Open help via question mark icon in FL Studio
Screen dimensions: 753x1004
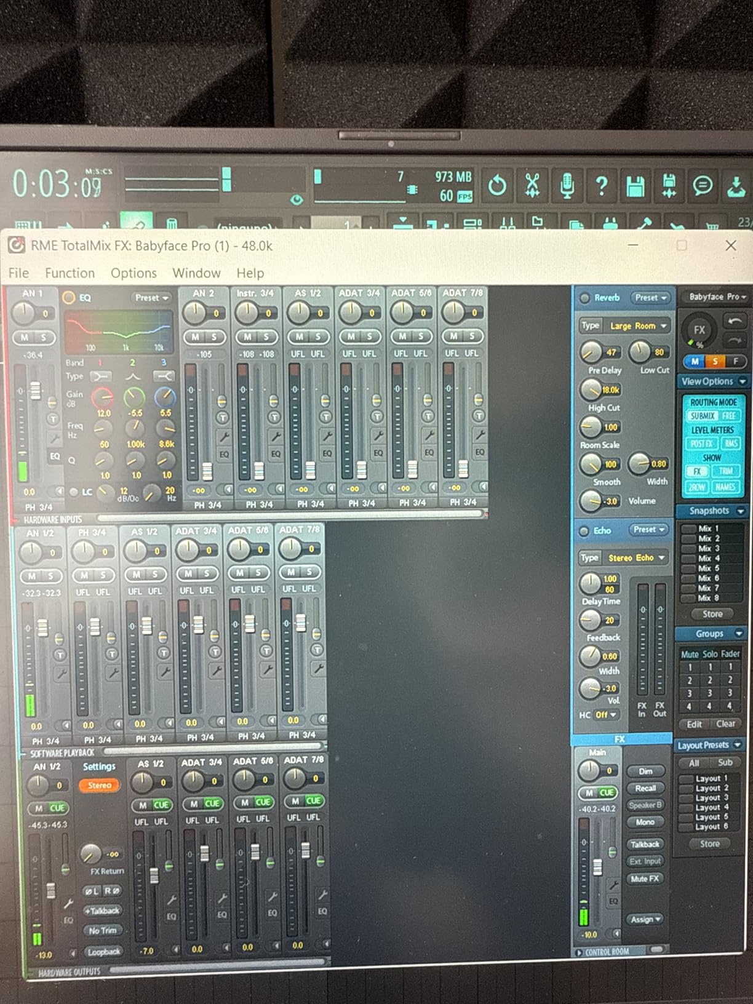pyautogui.click(x=602, y=185)
